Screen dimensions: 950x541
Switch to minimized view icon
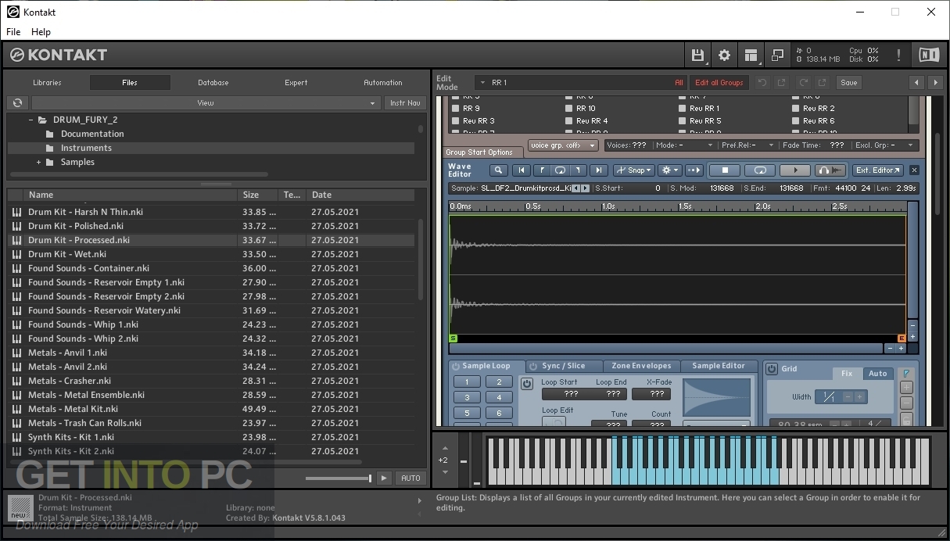pos(777,55)
